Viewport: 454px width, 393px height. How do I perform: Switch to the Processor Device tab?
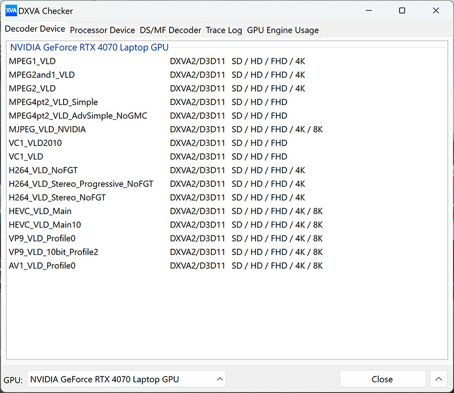[102, 30]
